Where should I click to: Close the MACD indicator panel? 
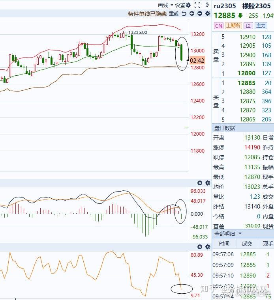[200, 183]
